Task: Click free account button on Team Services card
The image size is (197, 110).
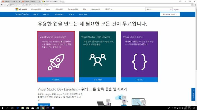Action: click(x=98, y=80)
